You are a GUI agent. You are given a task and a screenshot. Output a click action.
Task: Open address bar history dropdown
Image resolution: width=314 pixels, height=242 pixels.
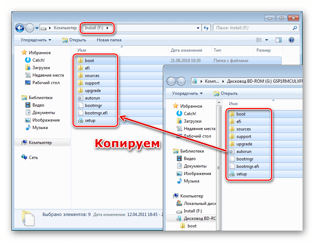[198, 28]
